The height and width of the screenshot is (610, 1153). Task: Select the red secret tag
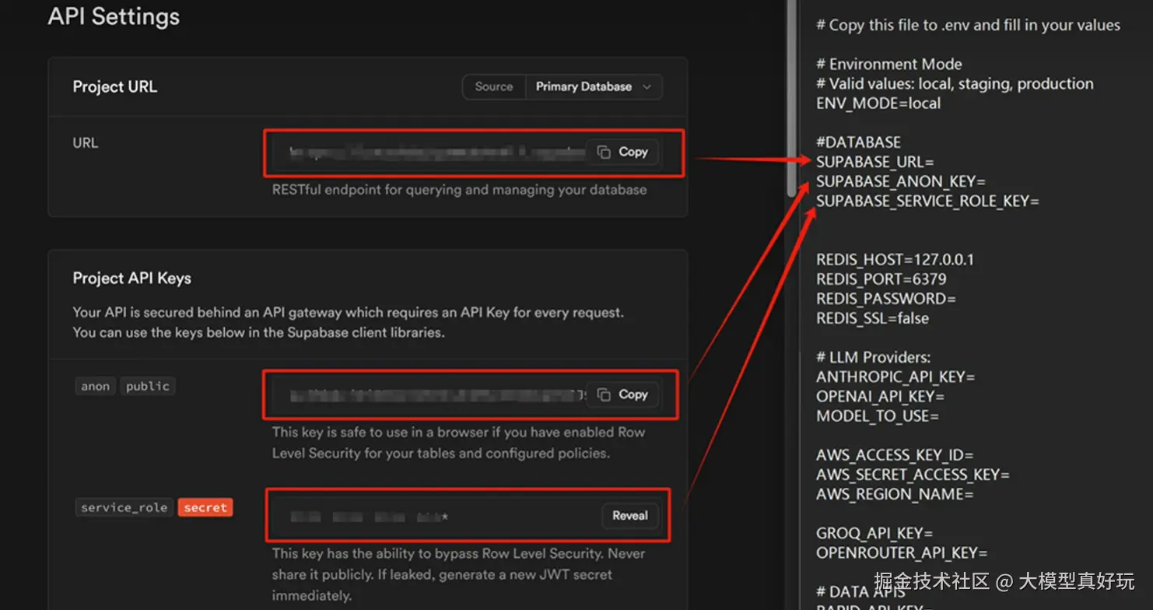pyautogui.click(x=205, y=507)
